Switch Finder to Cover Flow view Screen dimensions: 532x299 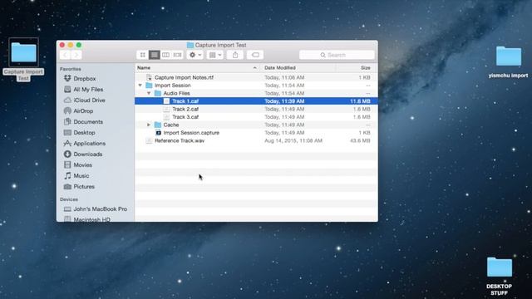pyautogui.click(x=177, y=55)
